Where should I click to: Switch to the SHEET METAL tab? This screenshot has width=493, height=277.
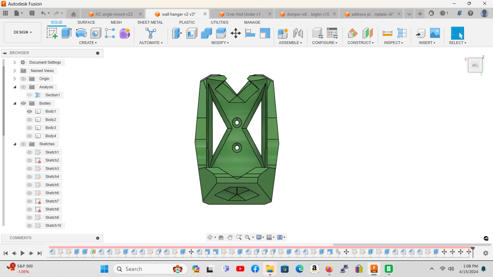point(150,22)
